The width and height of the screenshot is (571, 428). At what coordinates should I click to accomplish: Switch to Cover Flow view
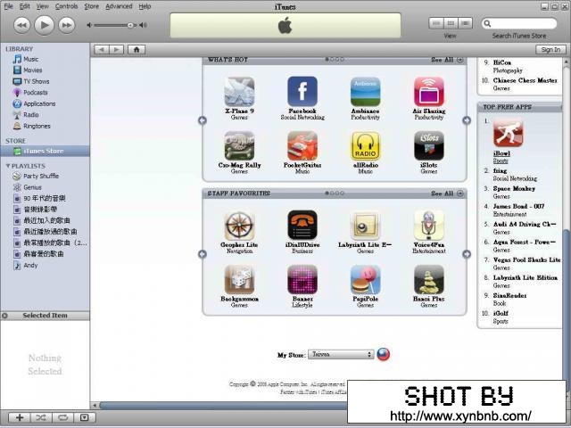pos(465,23)
